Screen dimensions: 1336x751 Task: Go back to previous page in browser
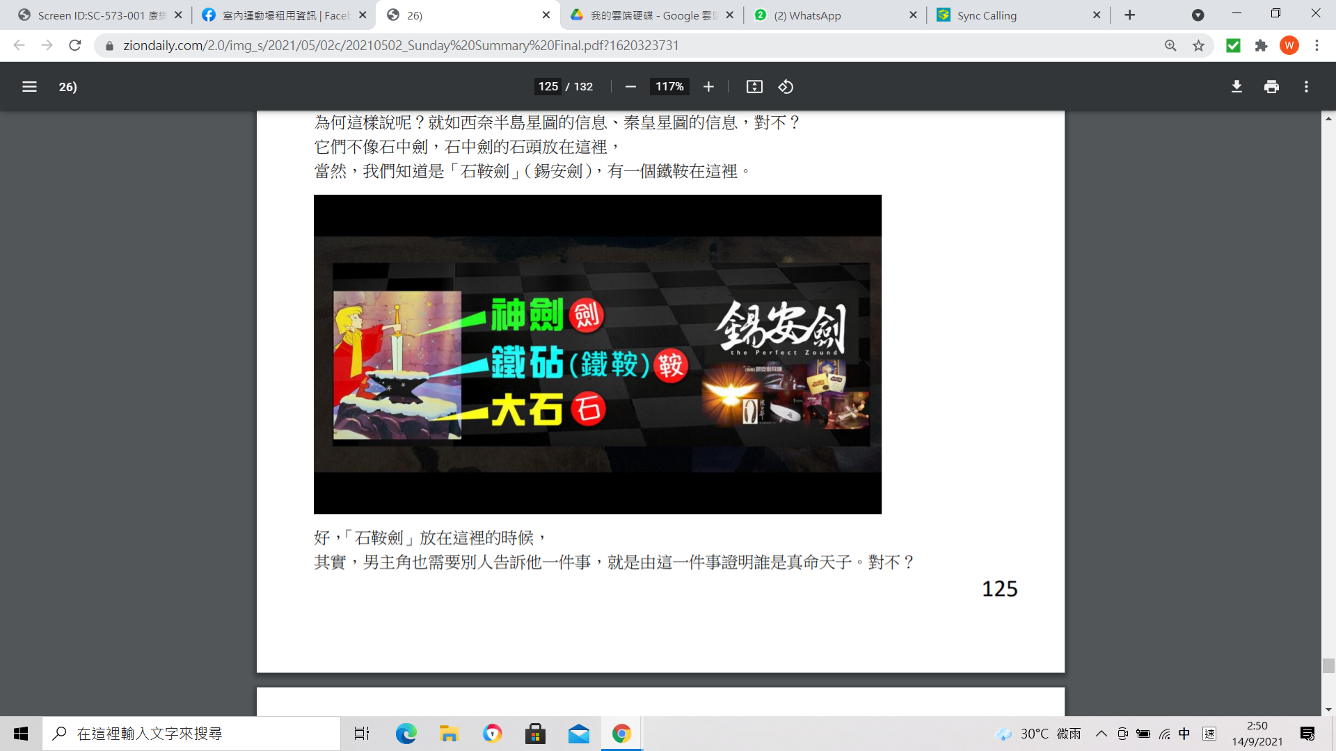coord(19,45)
